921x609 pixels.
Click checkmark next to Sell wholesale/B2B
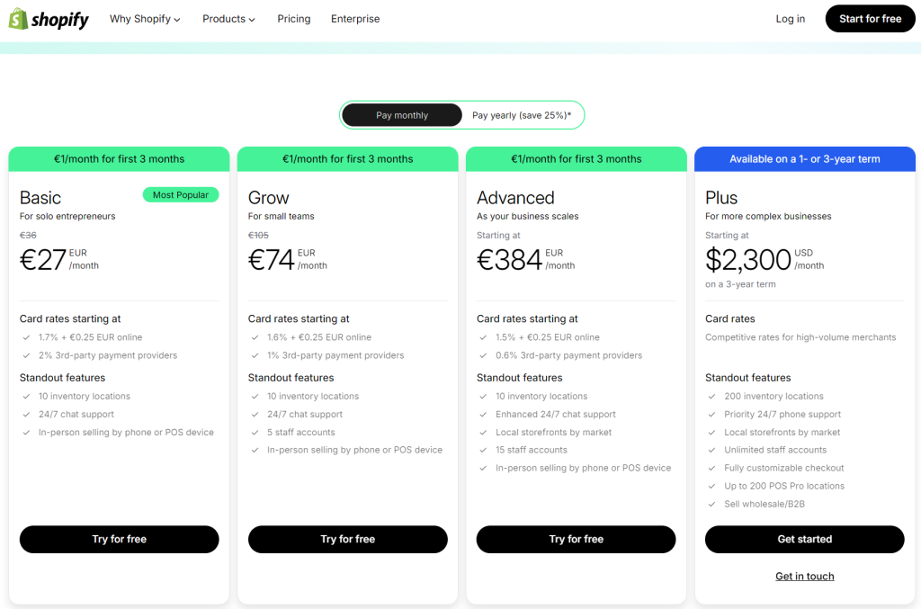711,505
